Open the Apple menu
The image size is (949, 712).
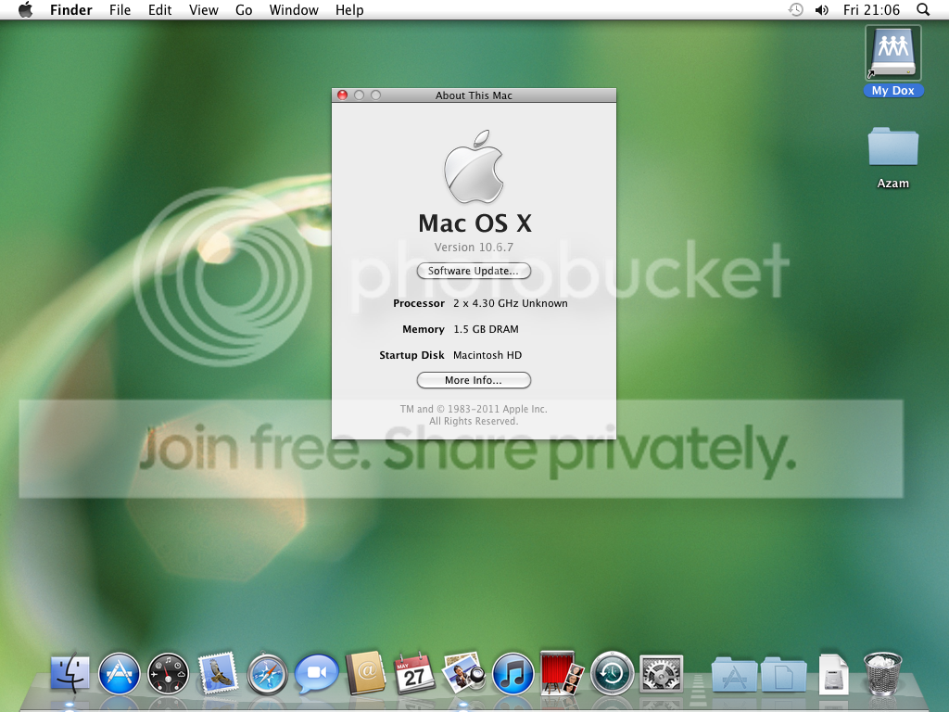pyautogui.click(x=25, y=9)
